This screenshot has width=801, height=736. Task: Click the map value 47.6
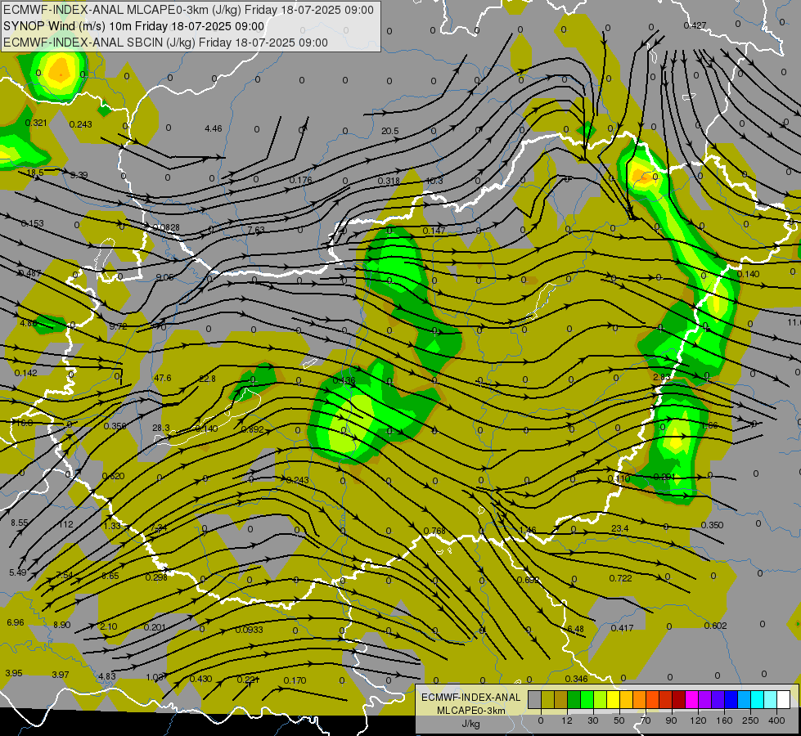(x=163, y=378)
